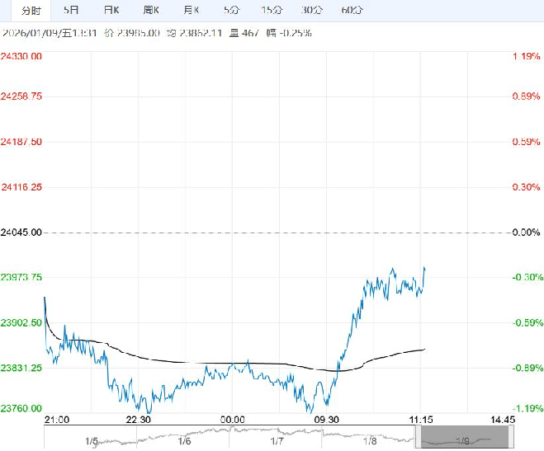The height and width of the screenshot is (451, 544).
Task: Select the 分时 intraday chart tab
Action: (30, 11)
